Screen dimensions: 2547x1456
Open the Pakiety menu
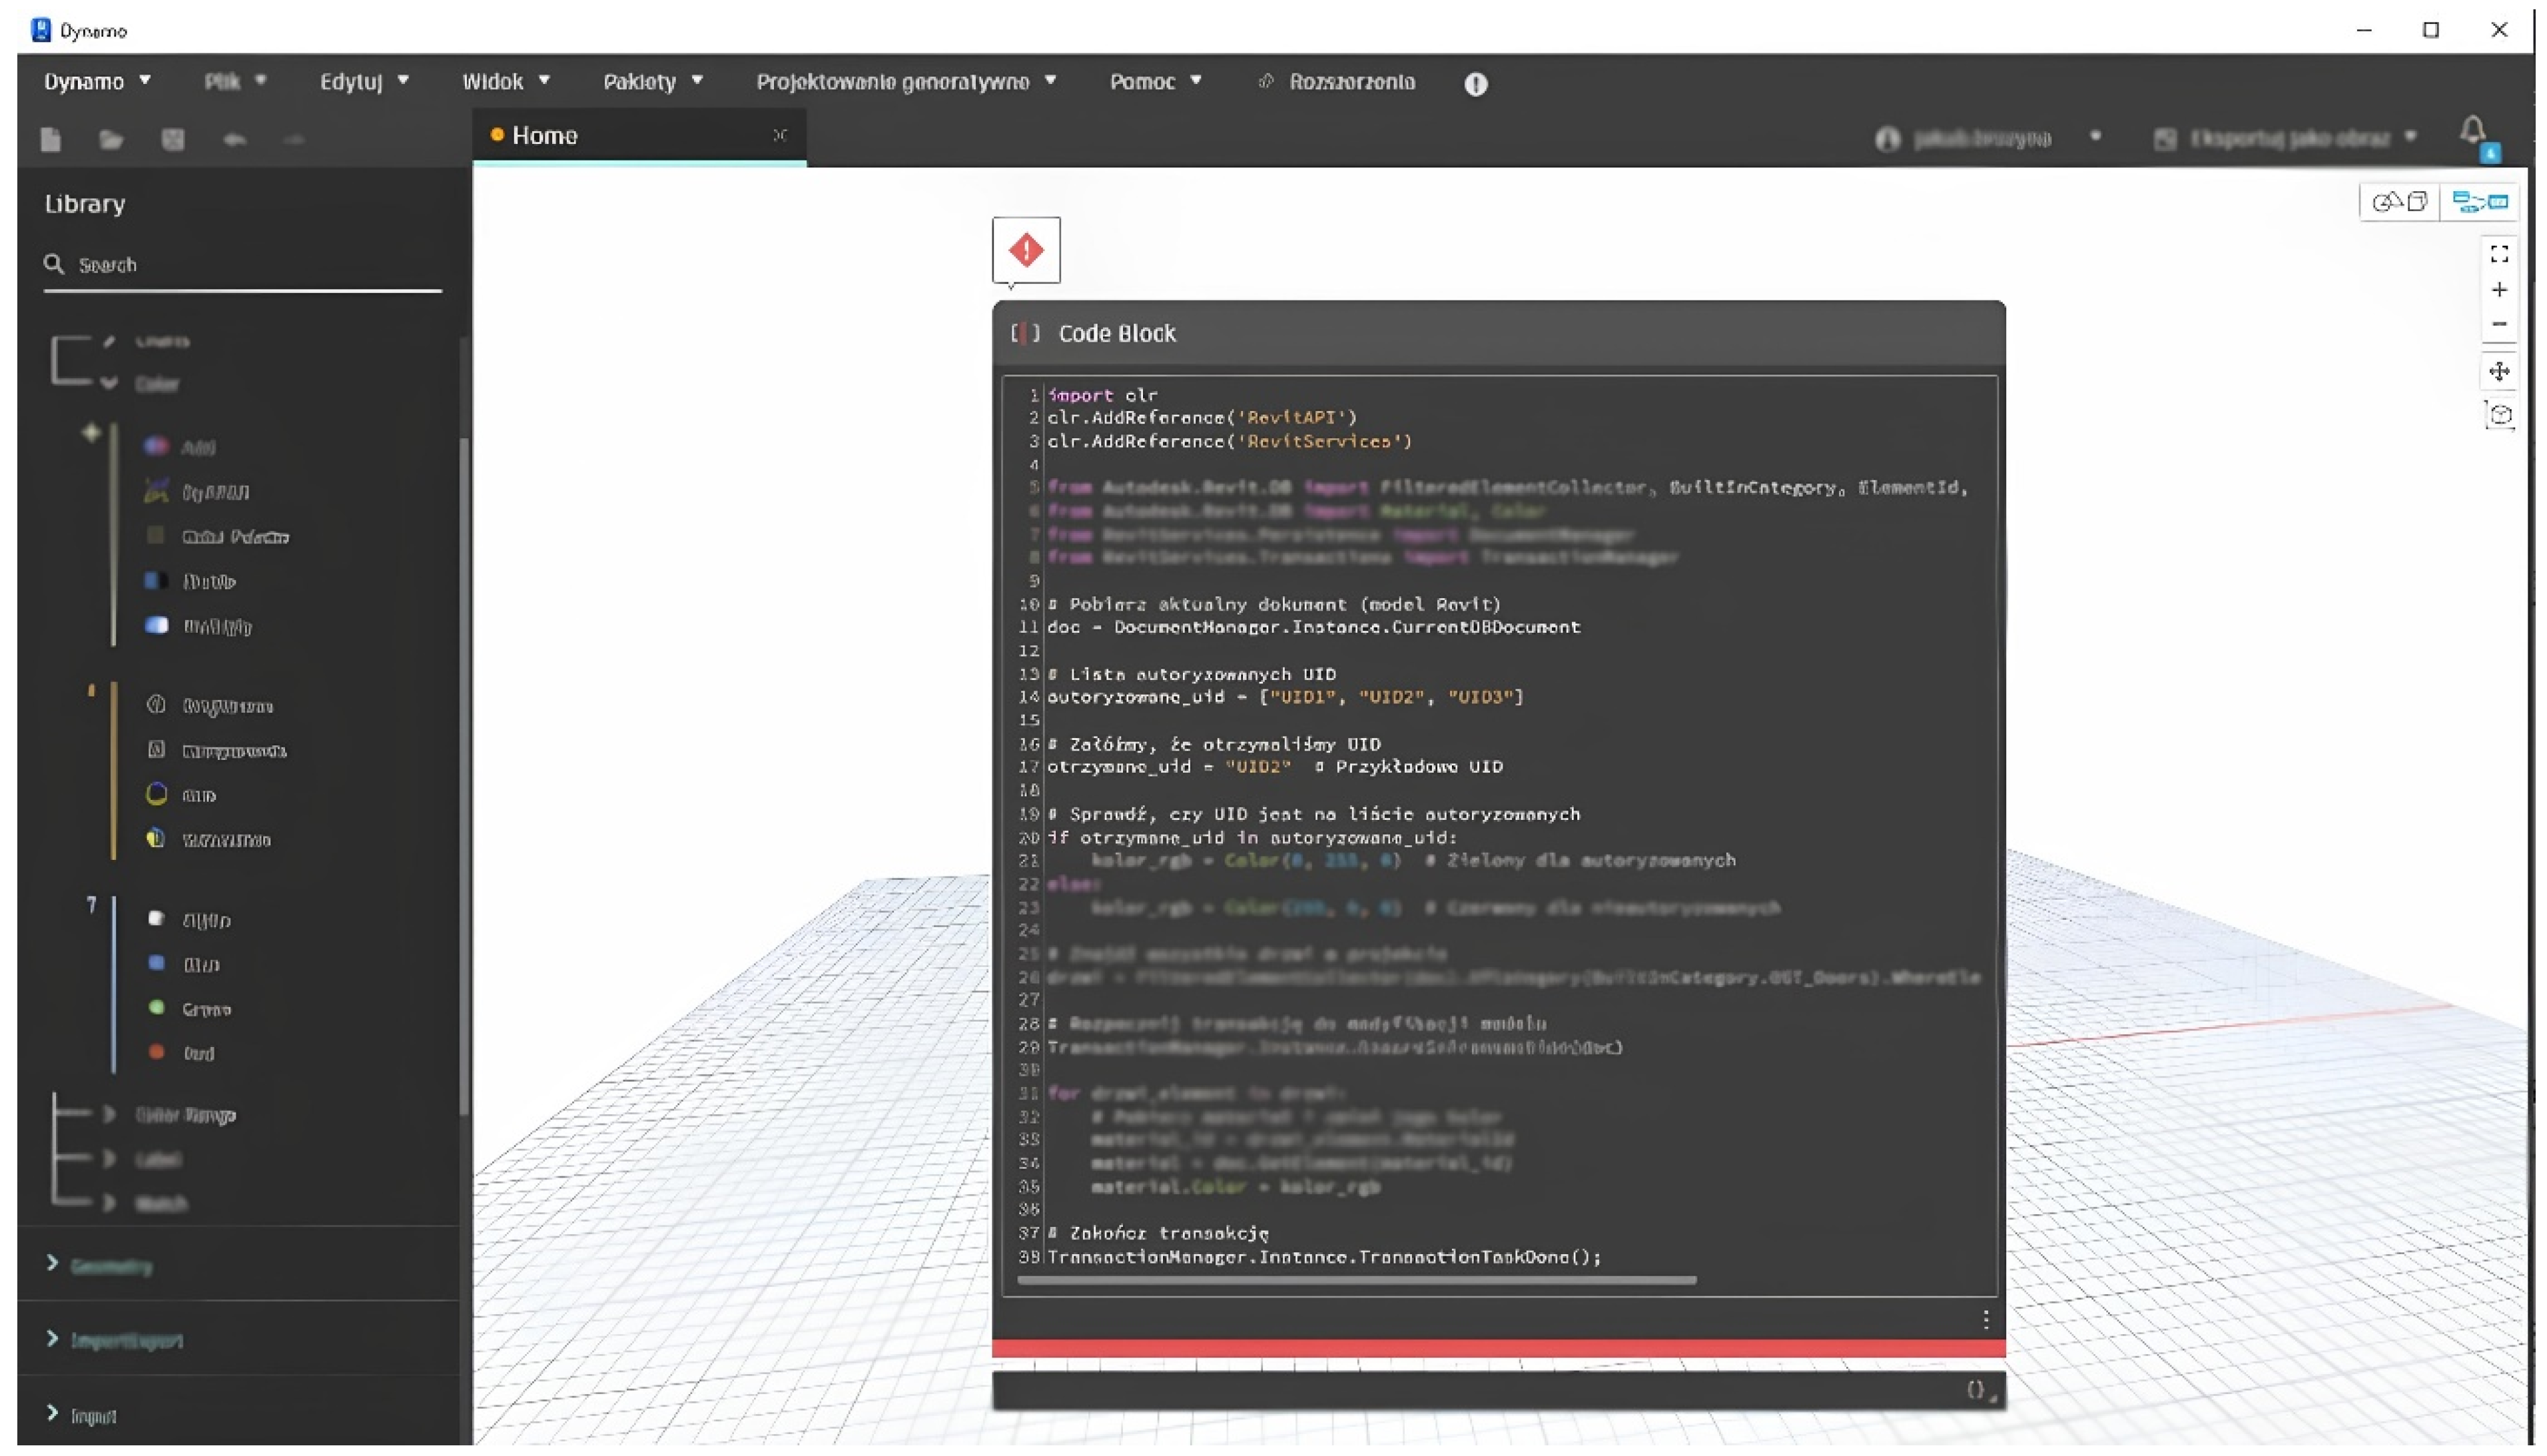click(x=652, y=82)
